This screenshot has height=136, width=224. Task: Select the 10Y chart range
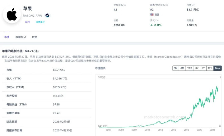(210, 68)
